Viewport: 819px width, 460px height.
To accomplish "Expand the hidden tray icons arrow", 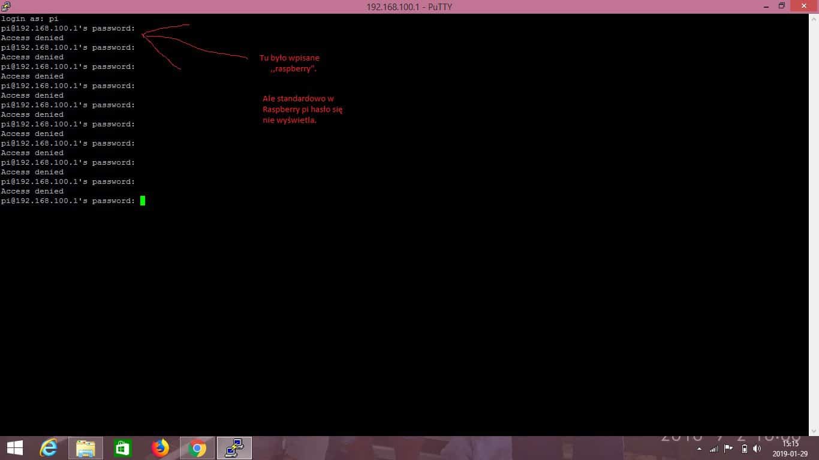I will click(699, 449).
